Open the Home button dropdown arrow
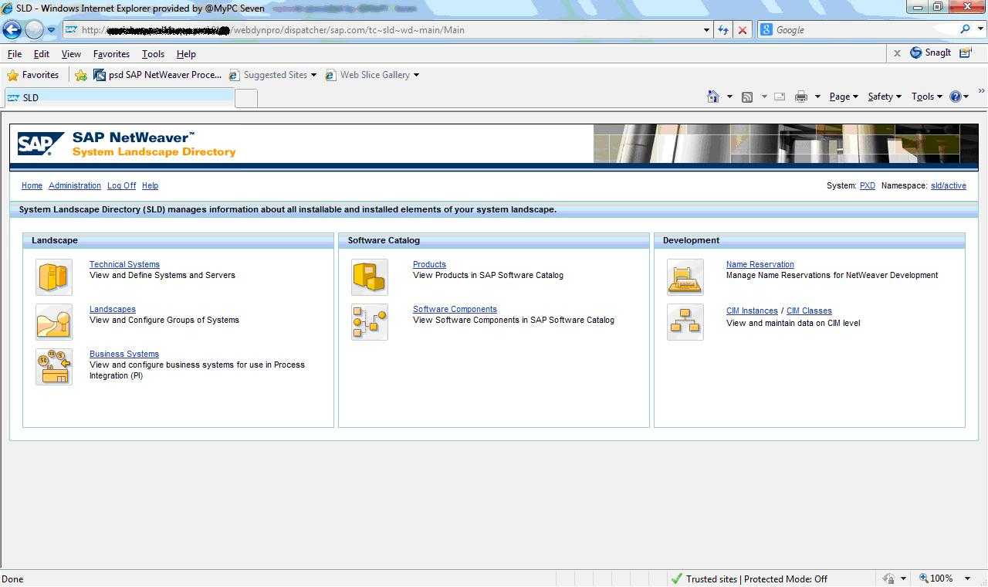This screenshot has height=587, width=988. pyautogui.click(x=729, y=97)
